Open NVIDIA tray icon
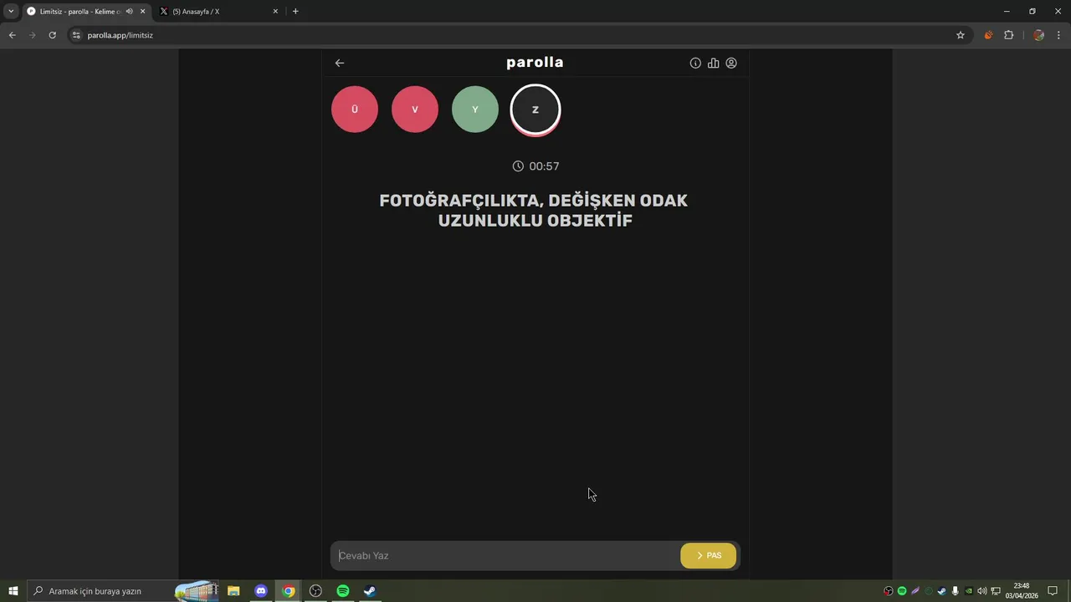 tap(969, 591)
